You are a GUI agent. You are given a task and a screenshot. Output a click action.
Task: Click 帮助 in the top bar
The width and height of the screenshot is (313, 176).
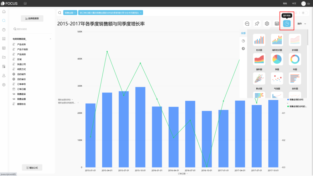[x=285, y=3]
